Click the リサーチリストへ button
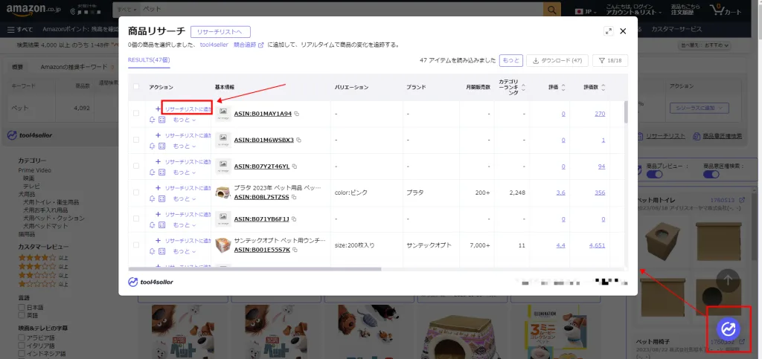Screen dimensions: 762x359 [x=220, y=32]
